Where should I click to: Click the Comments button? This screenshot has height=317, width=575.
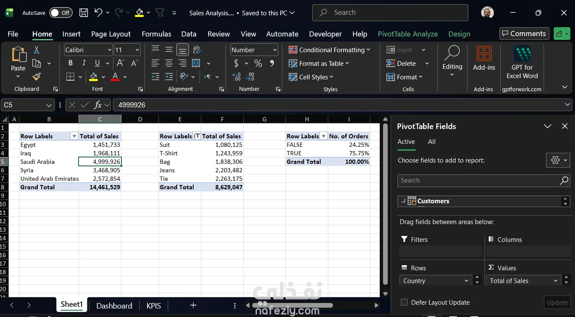pos(524,34)
